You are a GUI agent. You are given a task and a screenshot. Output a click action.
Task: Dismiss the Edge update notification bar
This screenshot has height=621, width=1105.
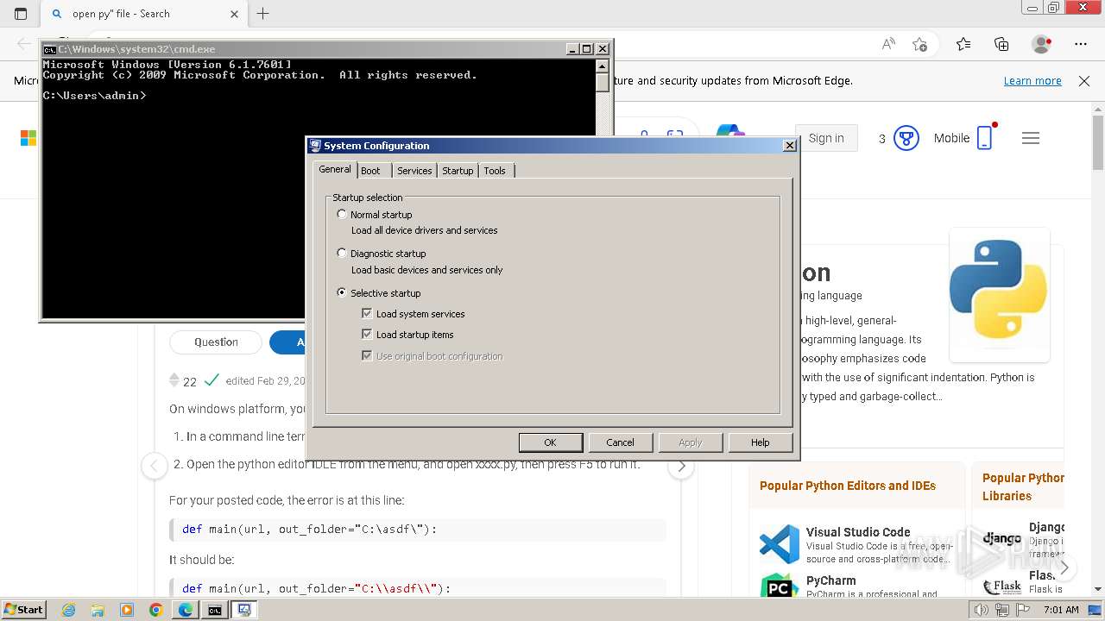click(1084, 80)
